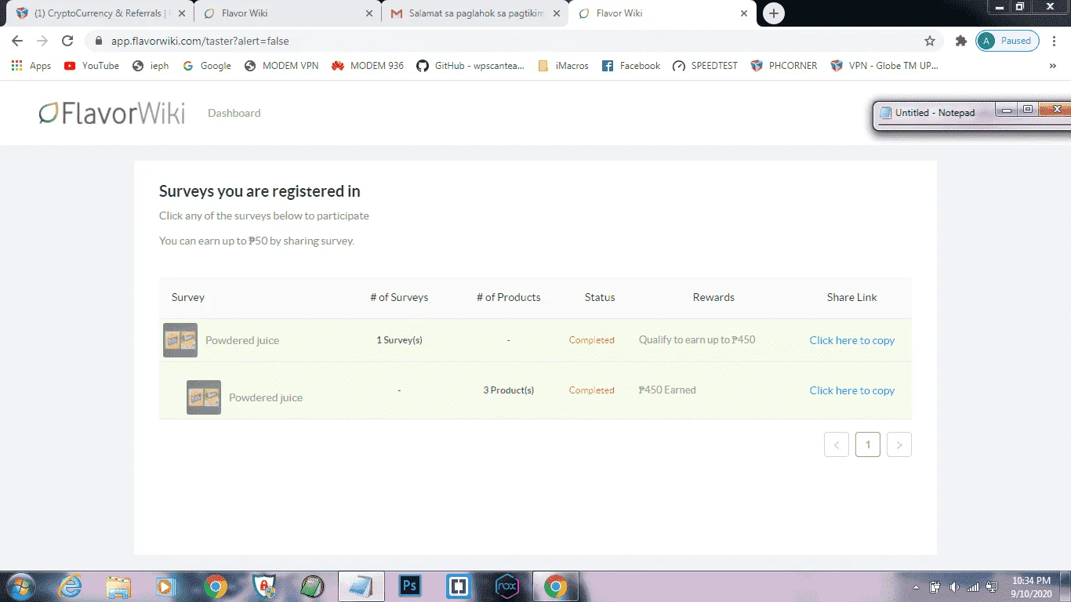Click 'Qualify to earn up to ₱450' text

(697, 339)
